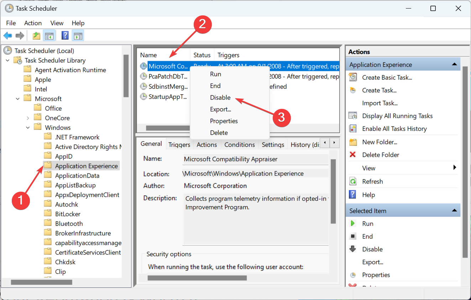Click the Task Scheduler (Local) root icon
471x300 pixels.
tap(8, 50)
